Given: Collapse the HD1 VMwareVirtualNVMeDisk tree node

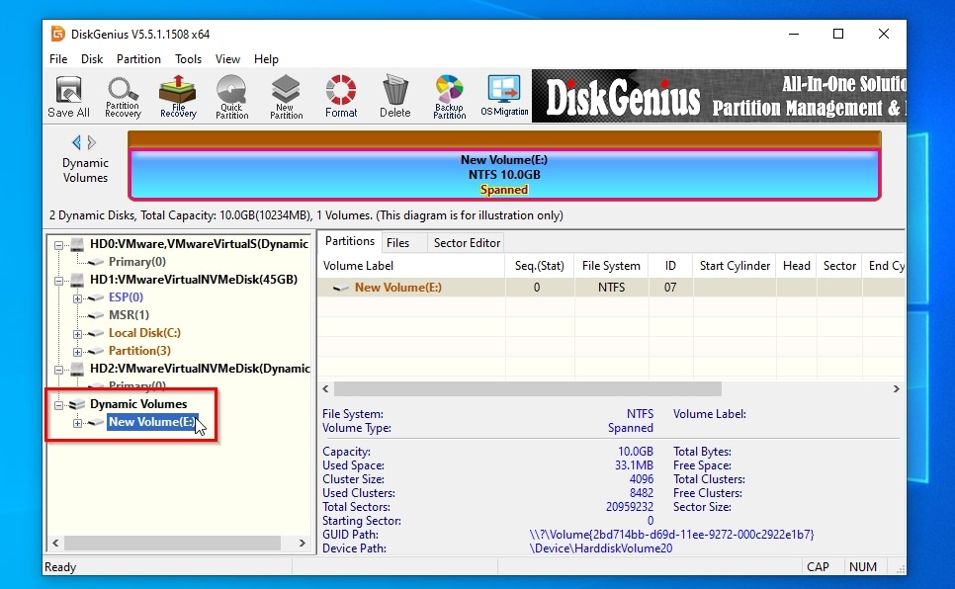Looking at the screenshot, I should 59,280.
